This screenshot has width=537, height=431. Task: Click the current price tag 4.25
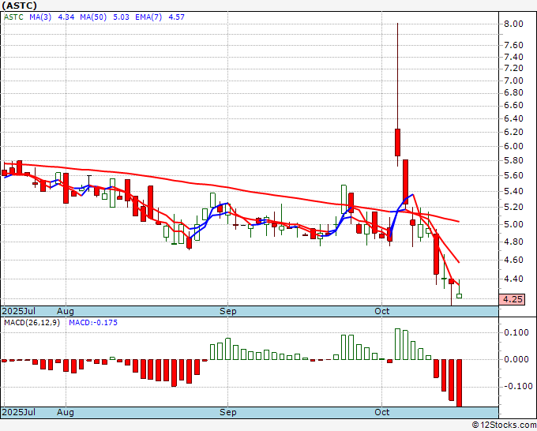(x=512, y=299)
